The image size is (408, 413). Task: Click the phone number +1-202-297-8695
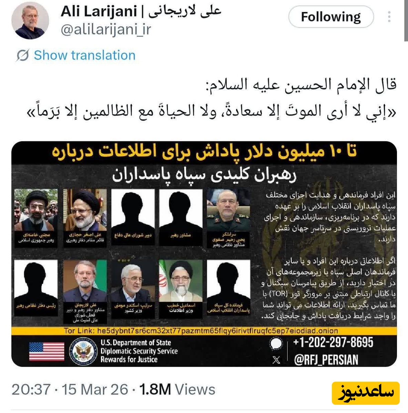tap(333, 343)
